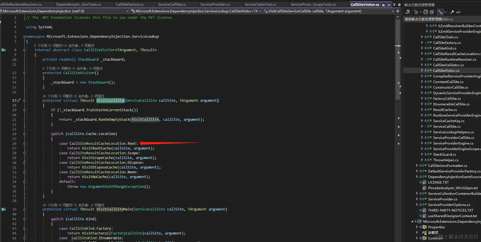The image size is (481, 242).
Task: Click the scroll-up arrow of editor scrollbar
Action: click(x=398, y=17)
